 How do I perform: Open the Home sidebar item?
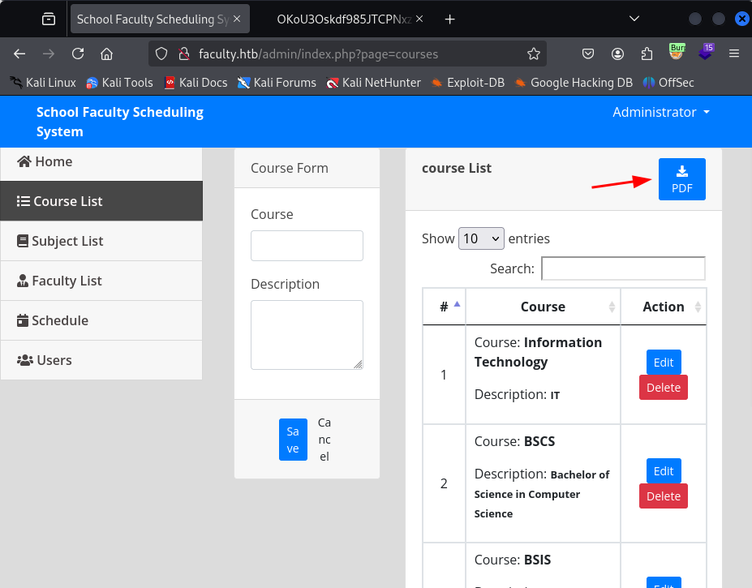101,162
